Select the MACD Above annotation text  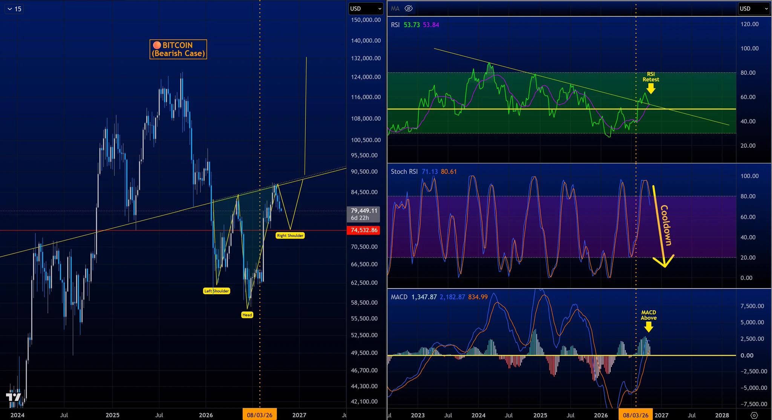[x=649, y=315]
